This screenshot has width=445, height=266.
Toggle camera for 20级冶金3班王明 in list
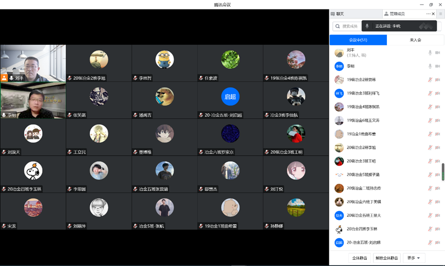point(438,161)
